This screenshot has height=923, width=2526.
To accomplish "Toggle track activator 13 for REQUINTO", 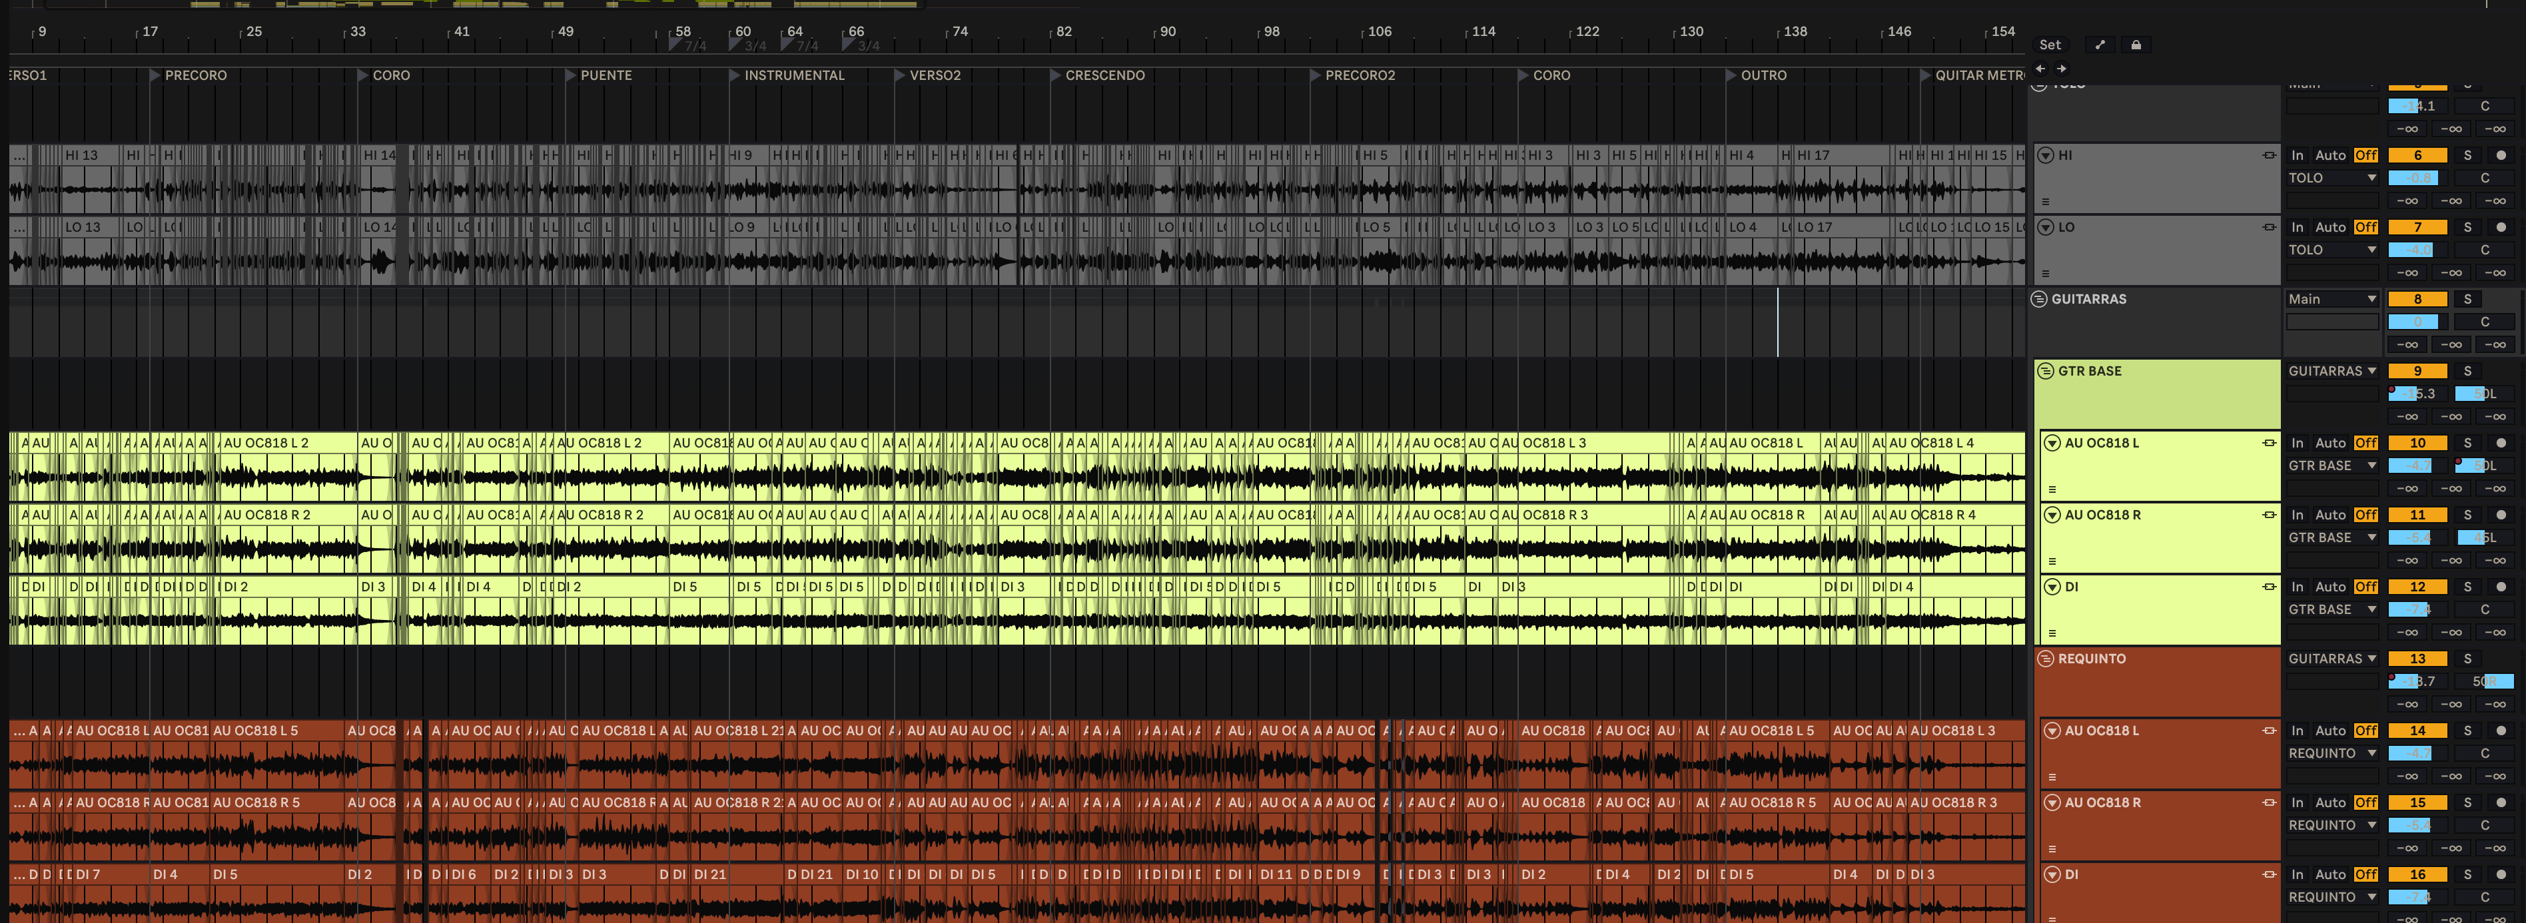I will coord(2417,659).
